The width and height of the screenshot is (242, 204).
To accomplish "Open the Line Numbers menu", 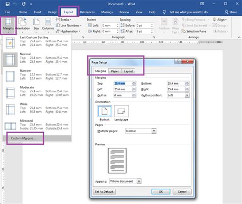I will pyautogui.click(x=68, y=25).
